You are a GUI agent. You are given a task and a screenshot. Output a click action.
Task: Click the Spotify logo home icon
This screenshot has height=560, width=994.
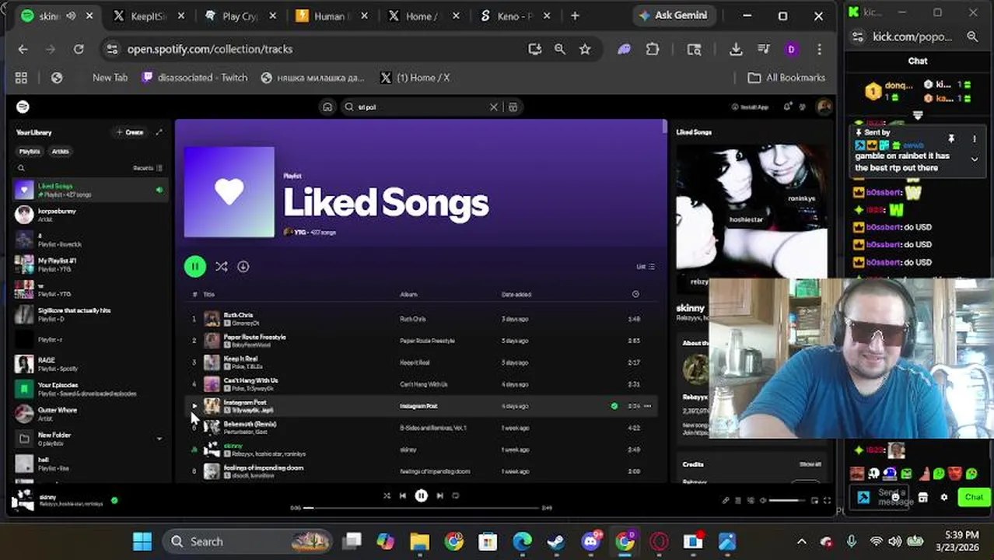(23, 107)
